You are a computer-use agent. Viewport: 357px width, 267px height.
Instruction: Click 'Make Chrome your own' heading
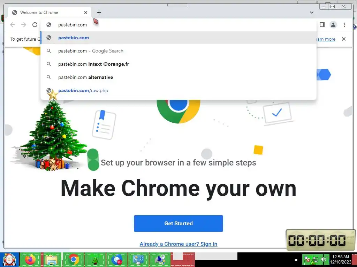click(x=178, y=188)
